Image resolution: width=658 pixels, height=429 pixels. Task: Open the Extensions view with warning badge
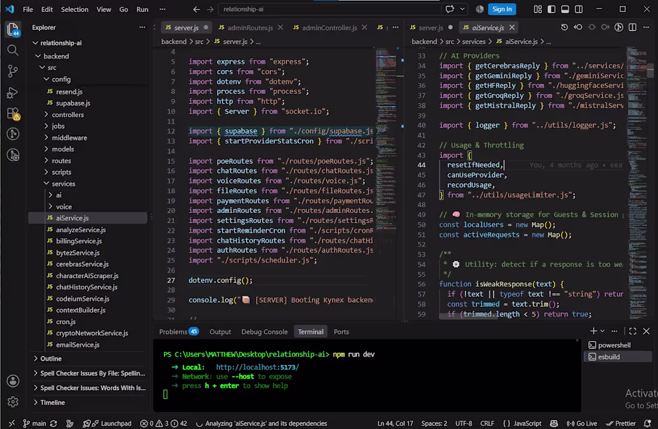13,113
